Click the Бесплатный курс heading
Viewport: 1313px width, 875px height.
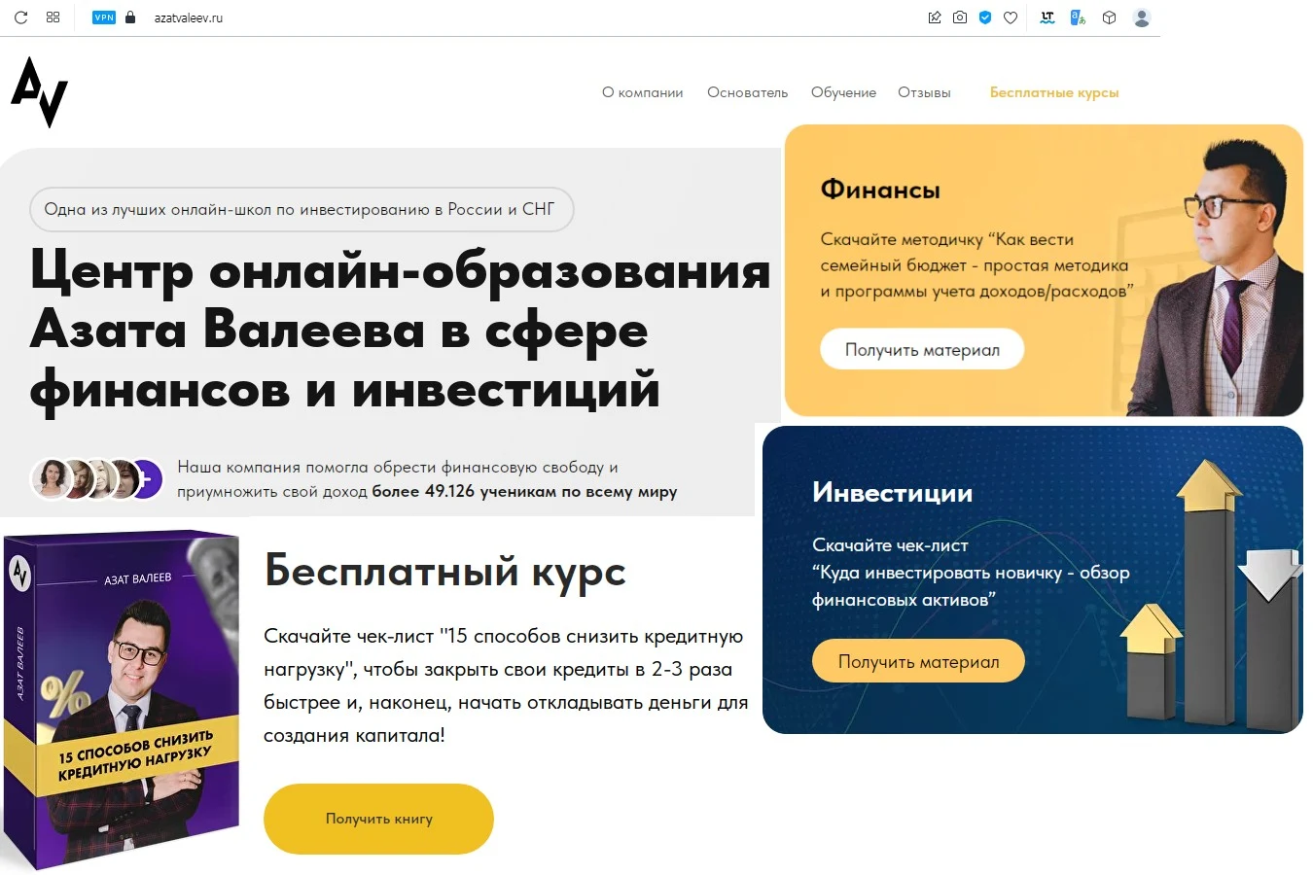tap(444, 572)
